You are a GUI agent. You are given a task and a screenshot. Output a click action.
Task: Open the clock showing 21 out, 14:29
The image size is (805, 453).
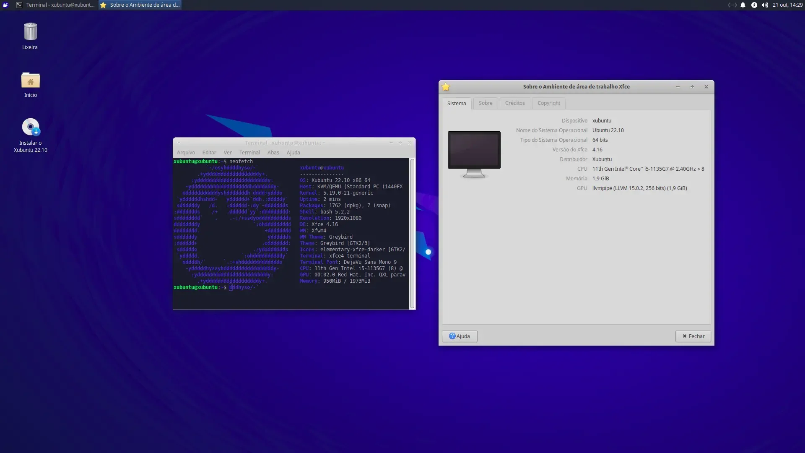[x=787, y=5]
